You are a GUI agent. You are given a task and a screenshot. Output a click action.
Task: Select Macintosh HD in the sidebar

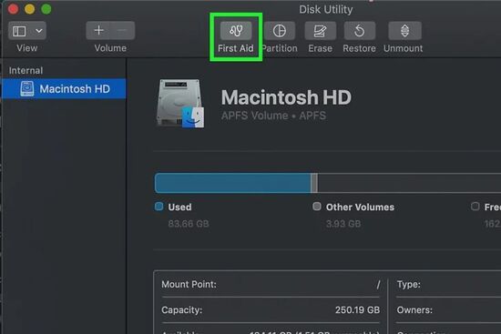point(64,89)
